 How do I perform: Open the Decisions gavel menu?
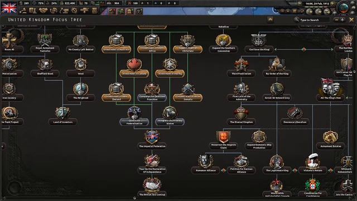pyautogui.click(x=23, y=11)
